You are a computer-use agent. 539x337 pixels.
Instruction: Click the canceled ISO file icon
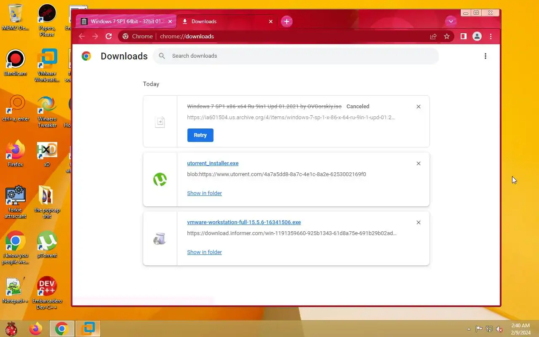(160, 122)
